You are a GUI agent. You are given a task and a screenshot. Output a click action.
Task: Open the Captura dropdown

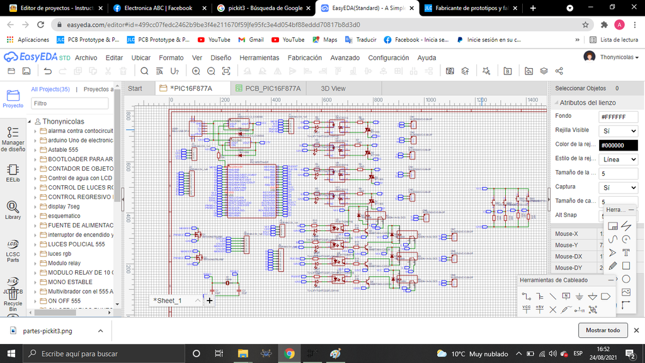click(618, 187)
